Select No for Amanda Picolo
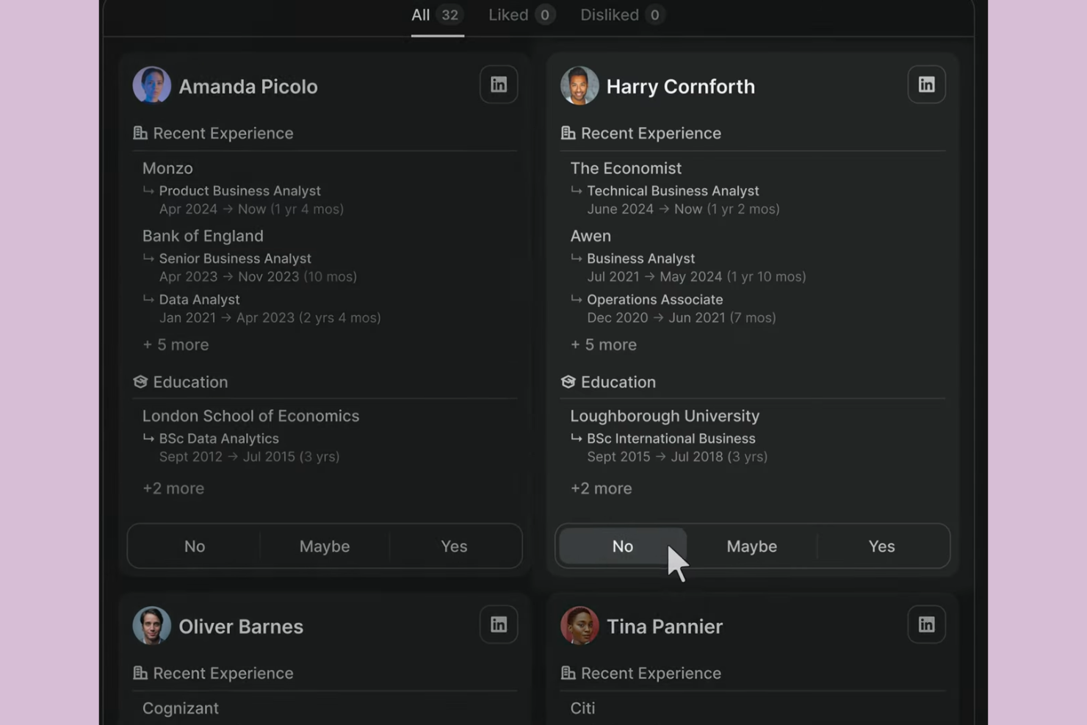 click(195, 547)
